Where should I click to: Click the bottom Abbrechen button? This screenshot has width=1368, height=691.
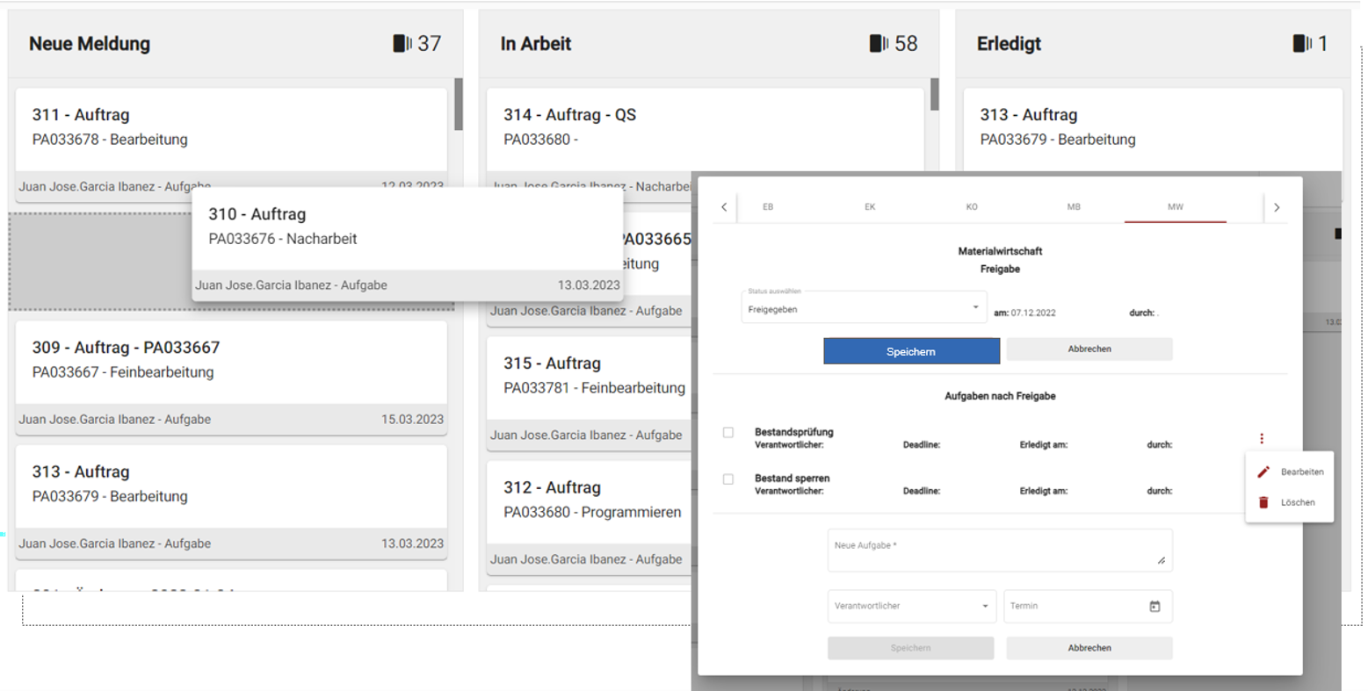[x=1089, y=648]
